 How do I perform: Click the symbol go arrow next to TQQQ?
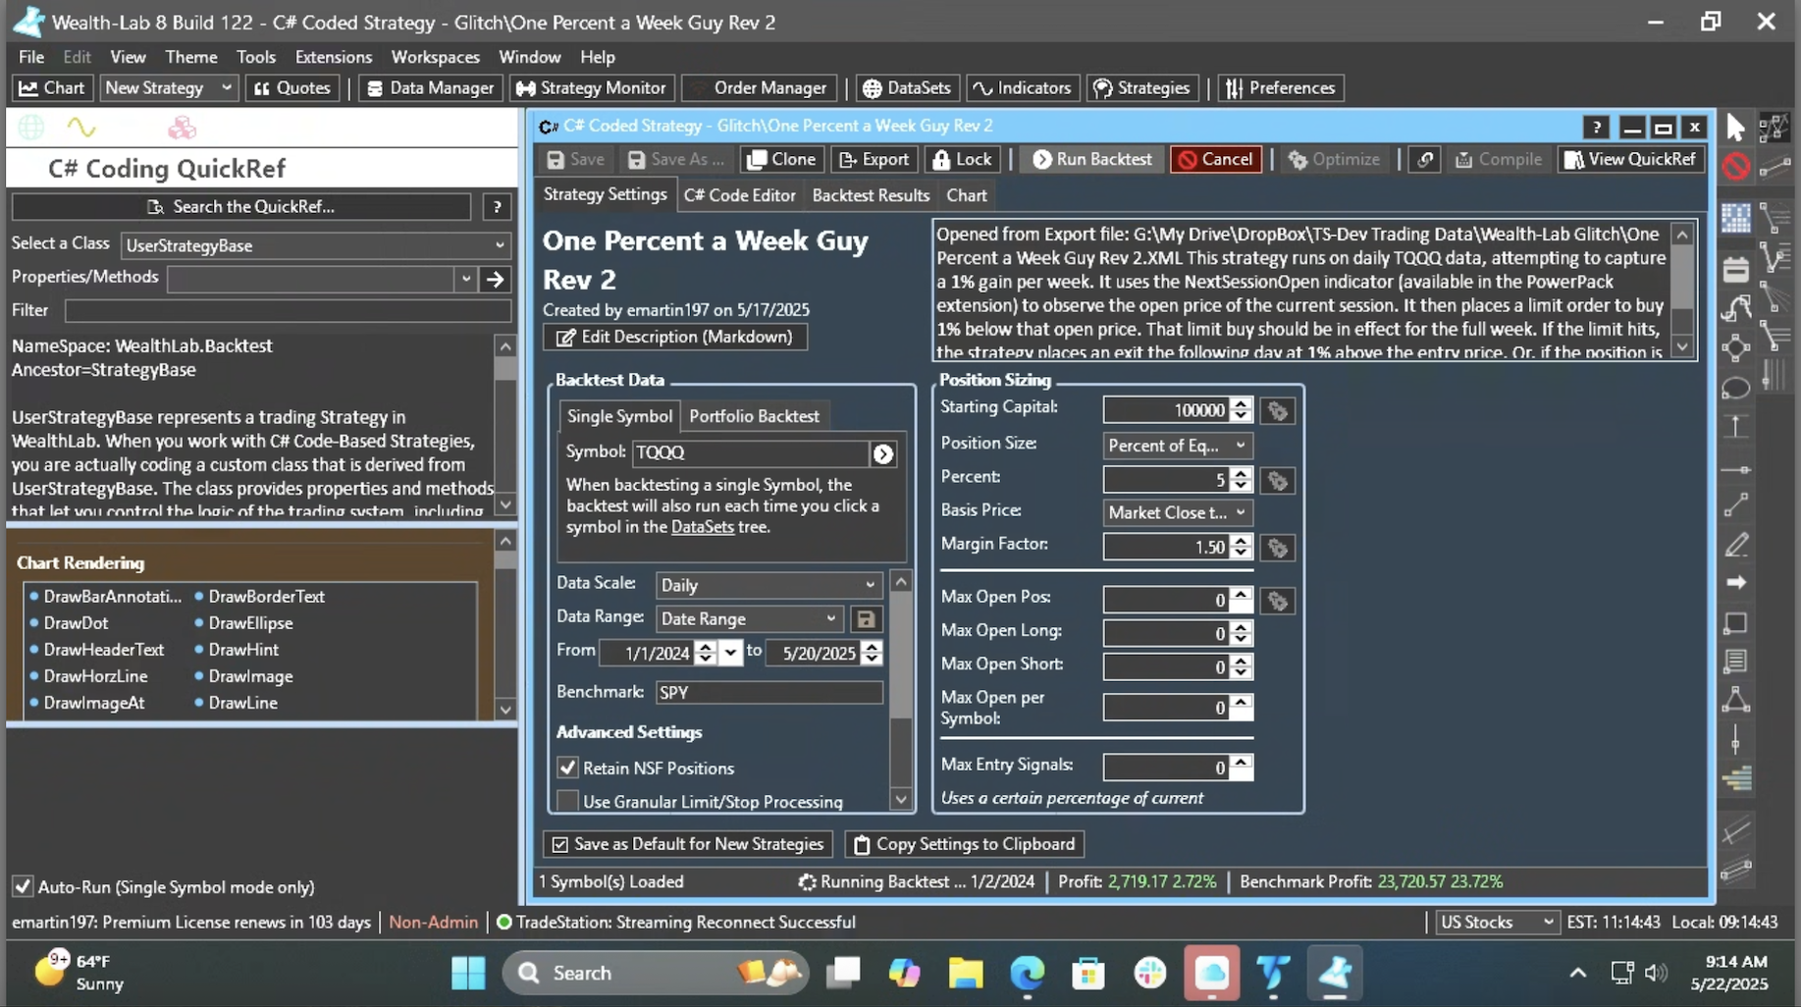click(x=883, y=453)
